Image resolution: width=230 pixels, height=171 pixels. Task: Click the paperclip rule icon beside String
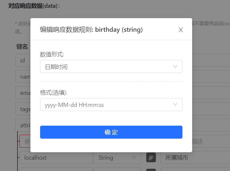[x=151, y=157]
